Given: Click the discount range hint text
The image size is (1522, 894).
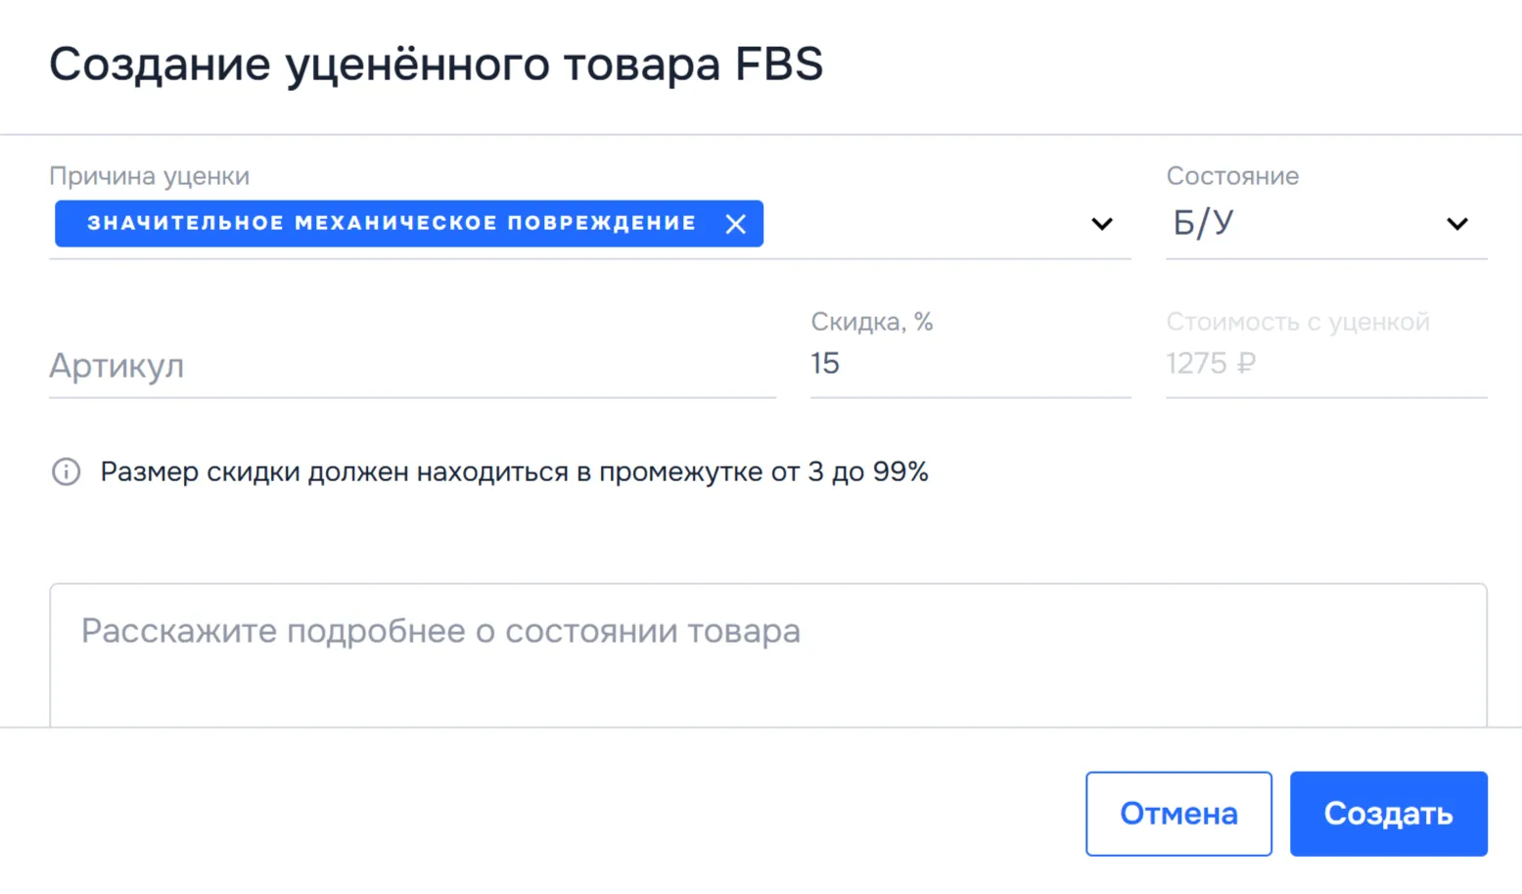Looking at the screenshot, I should (514, 472).
